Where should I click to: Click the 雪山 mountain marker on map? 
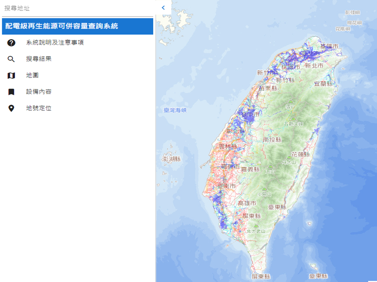point(290,102)
